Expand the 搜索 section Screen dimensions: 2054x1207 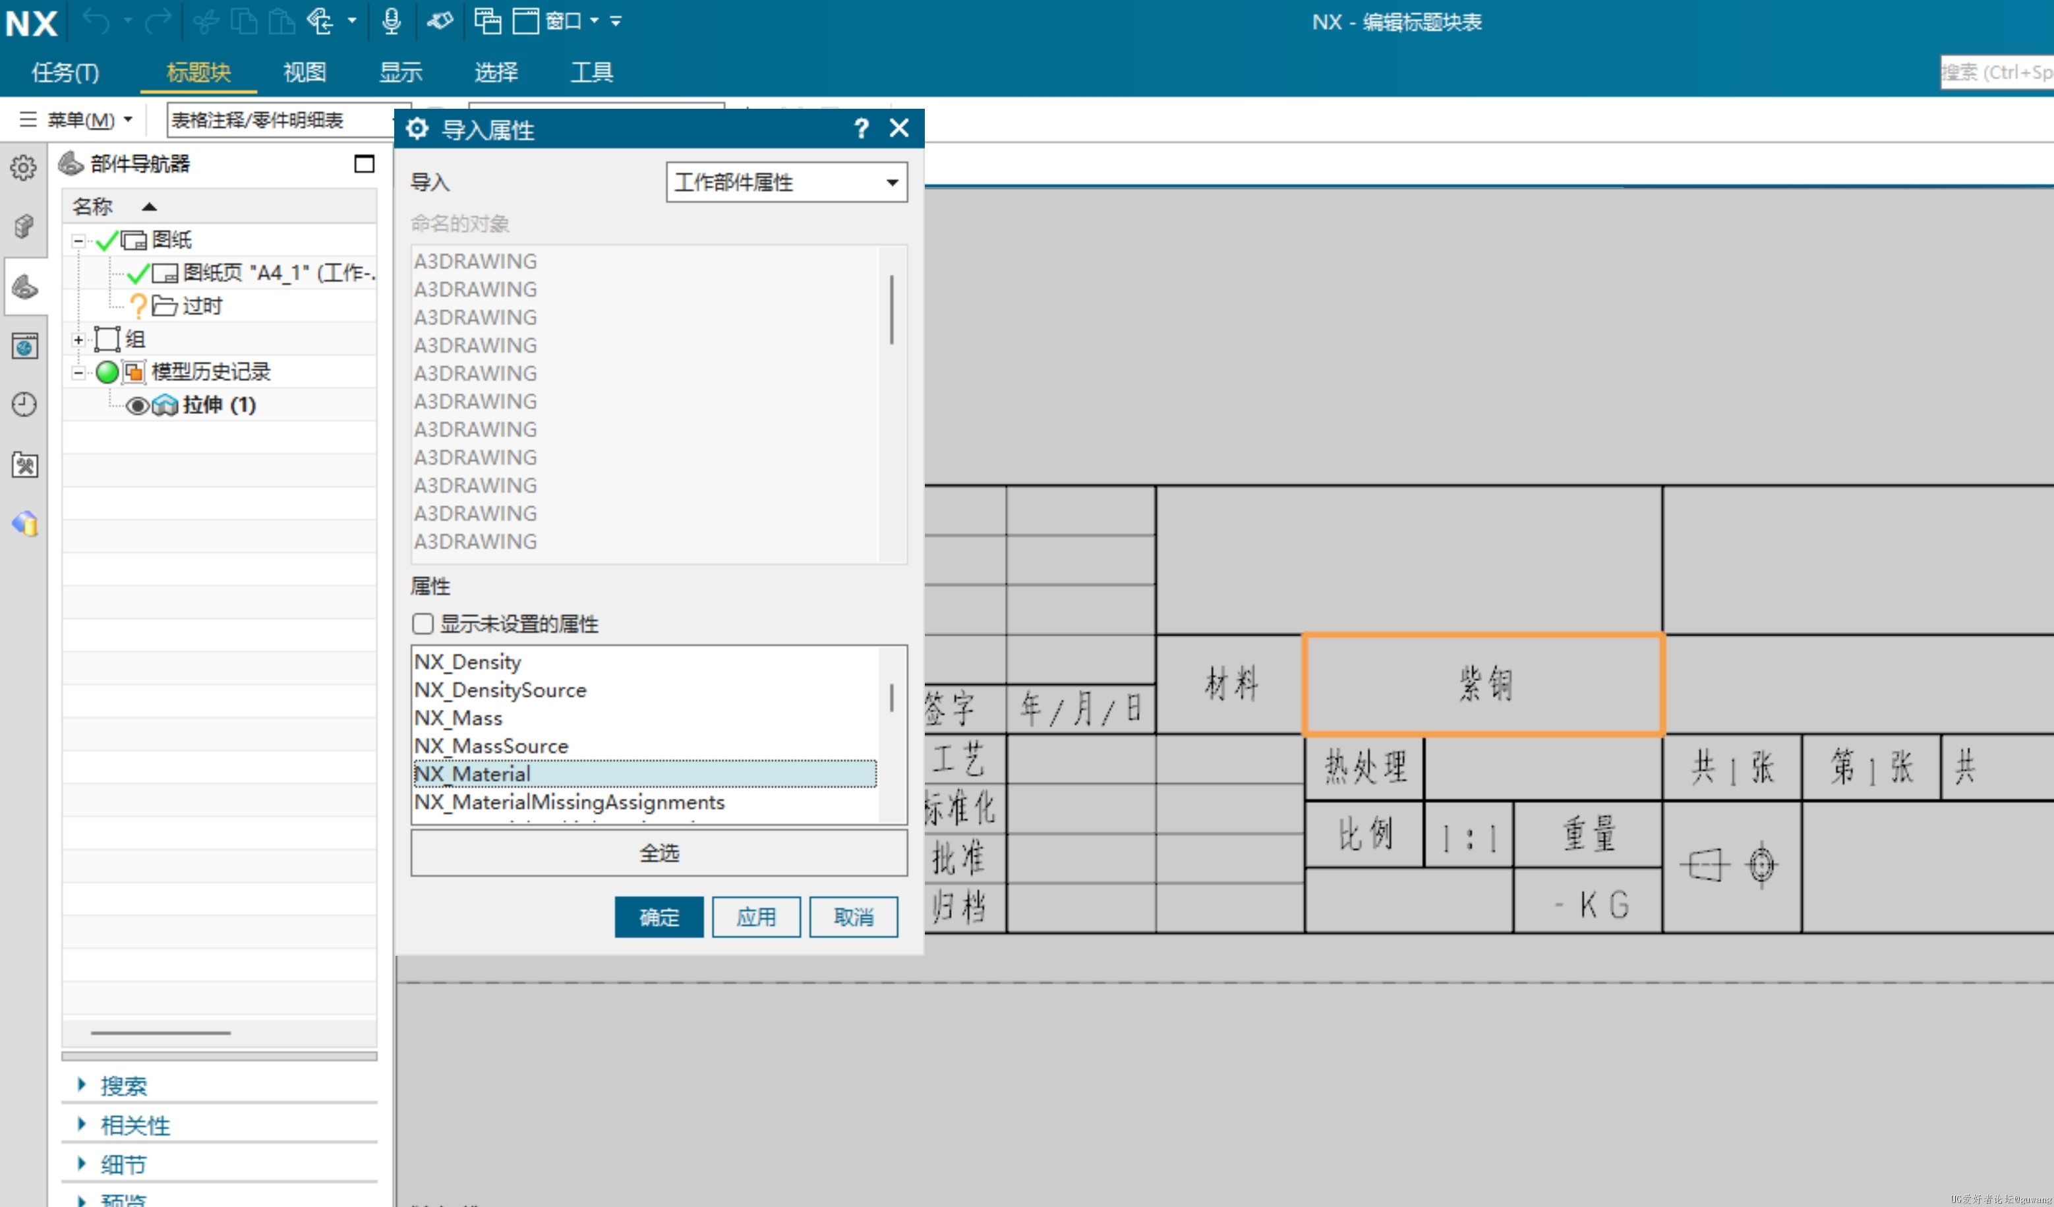click(123, 1086)
